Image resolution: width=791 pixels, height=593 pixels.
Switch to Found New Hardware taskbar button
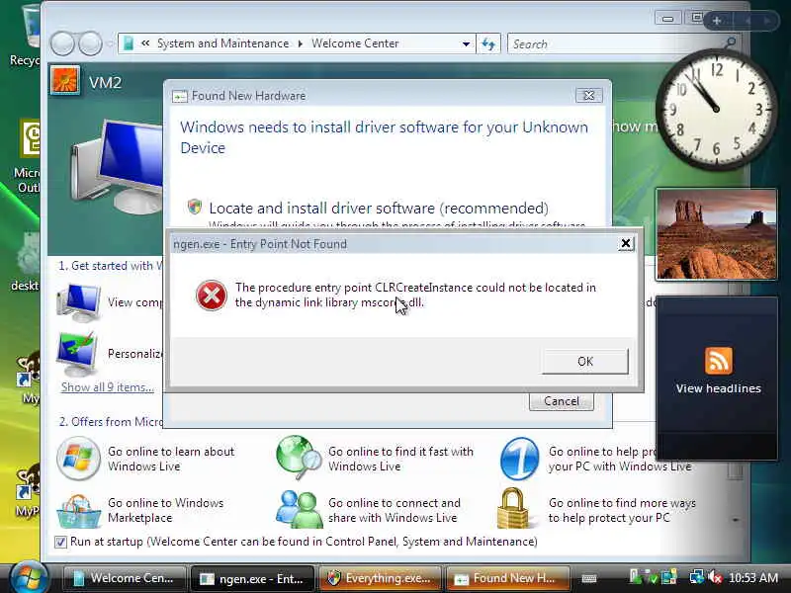pos(508,578)
